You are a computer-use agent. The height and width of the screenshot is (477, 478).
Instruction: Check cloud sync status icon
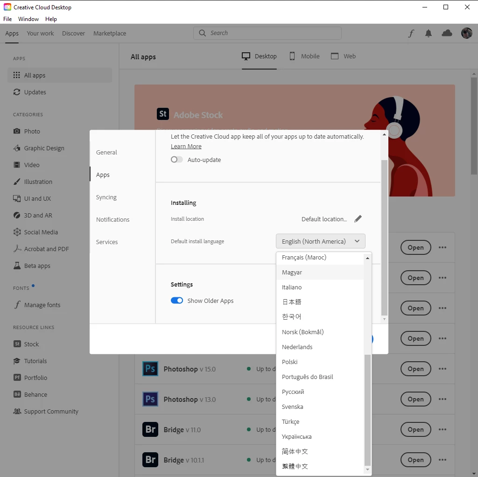click(x=447, y=33)
